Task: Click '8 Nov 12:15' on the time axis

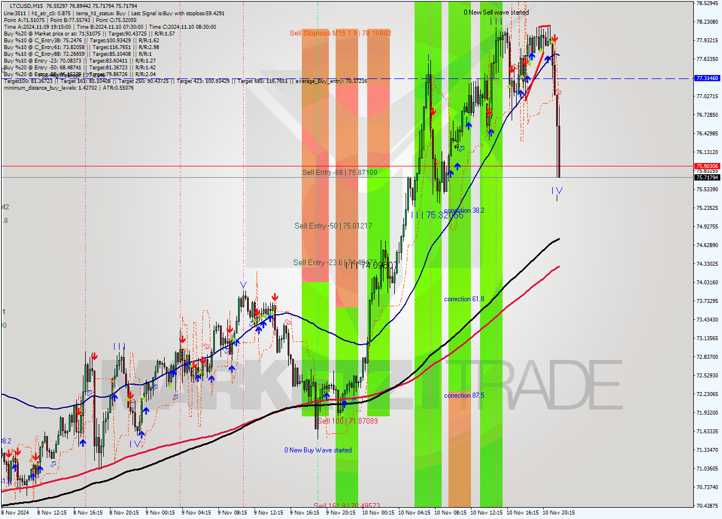Action: click(x=53, y=513)
